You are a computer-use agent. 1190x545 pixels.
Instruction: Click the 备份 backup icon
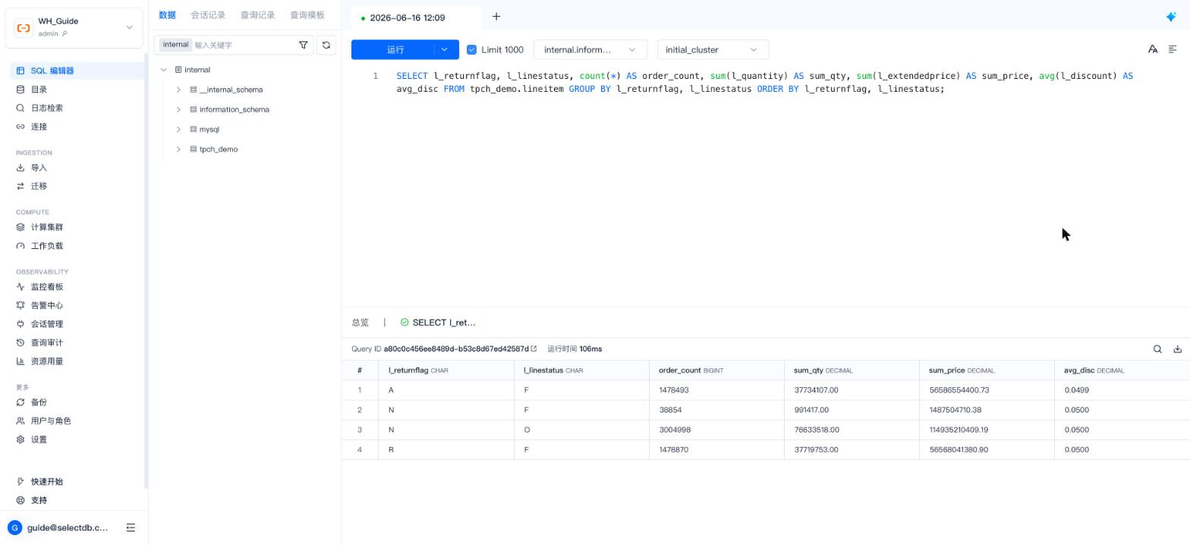tap(20, 402)
